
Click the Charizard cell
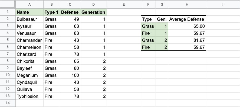pos(29,54)
